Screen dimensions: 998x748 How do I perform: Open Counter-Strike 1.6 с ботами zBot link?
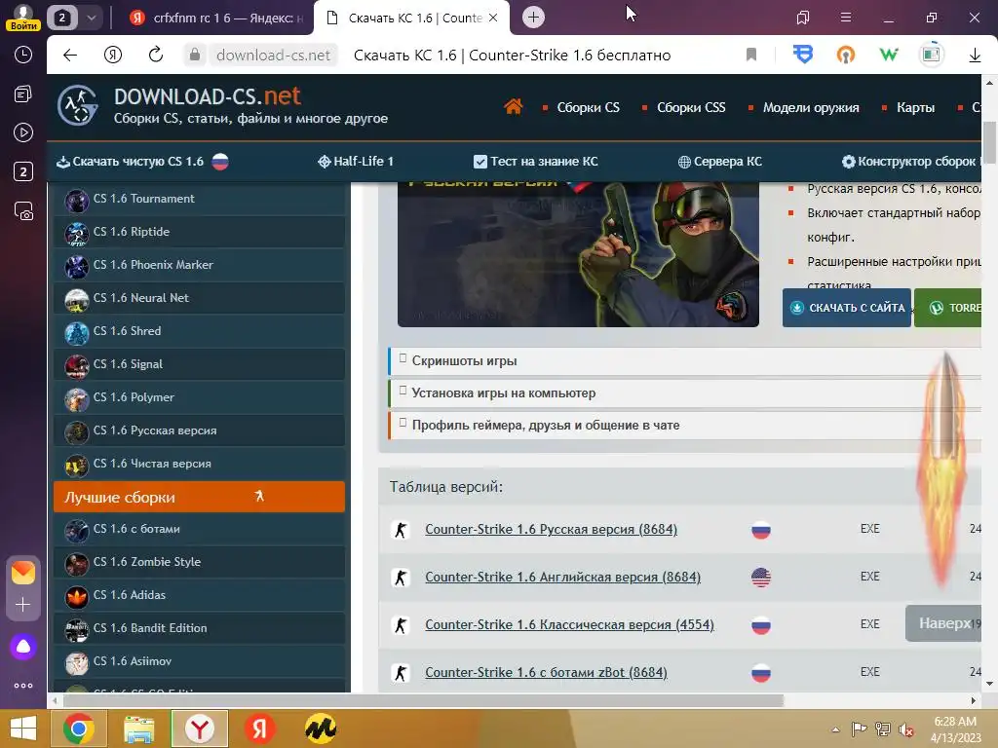(x=546, y=672)
